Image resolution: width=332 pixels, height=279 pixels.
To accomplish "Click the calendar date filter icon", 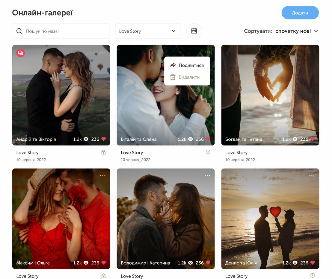I will click(x=194, y=31).
